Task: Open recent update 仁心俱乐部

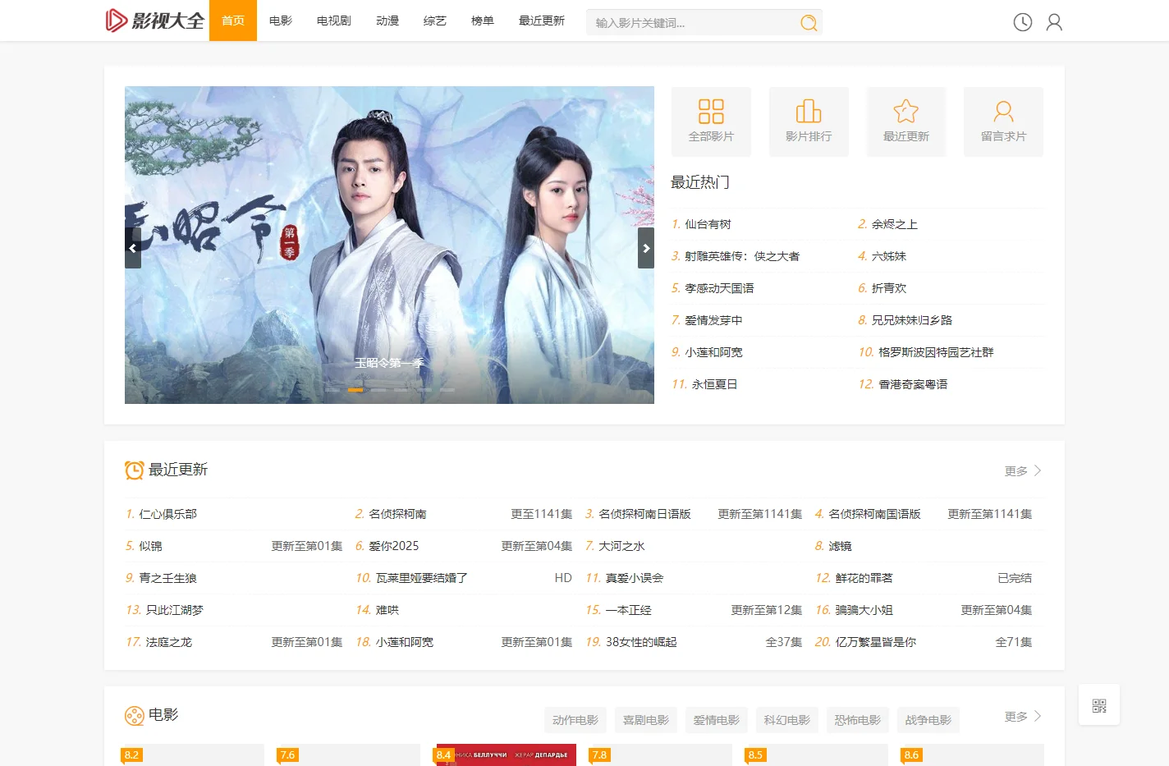Action: coord(167,514)
